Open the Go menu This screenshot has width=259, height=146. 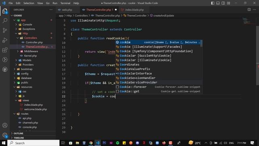point(48,3)
